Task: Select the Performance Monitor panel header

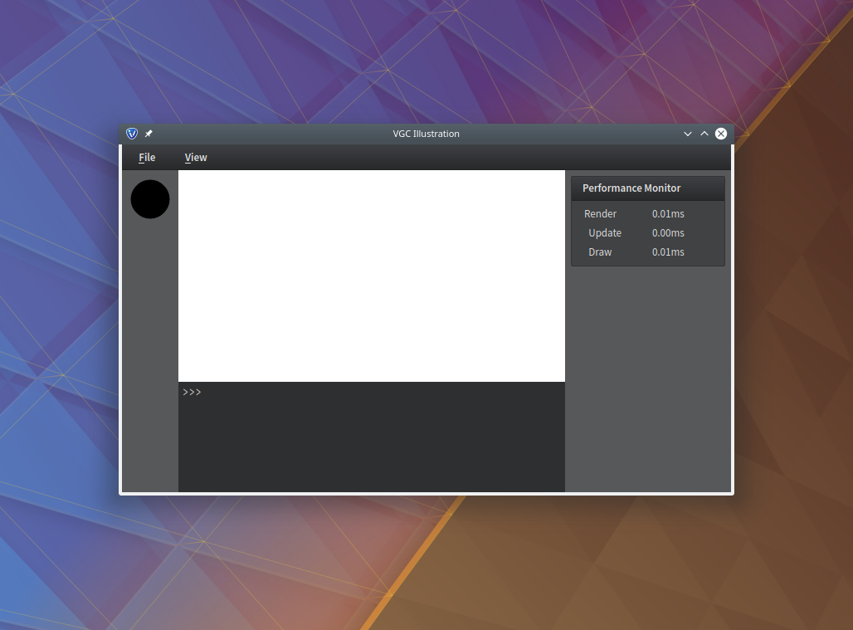Action: tap(648, 188)
